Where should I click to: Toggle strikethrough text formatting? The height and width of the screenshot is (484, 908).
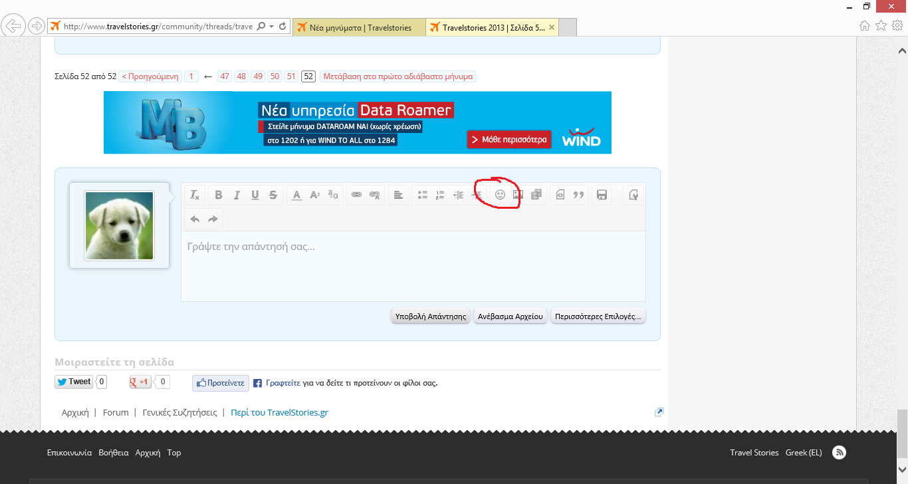[x=273, y=195]
